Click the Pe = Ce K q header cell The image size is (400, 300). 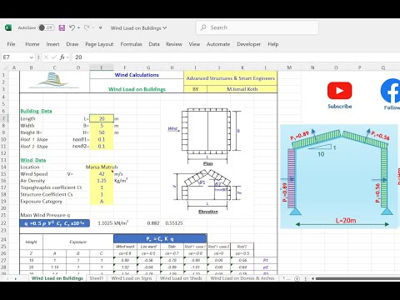[x=160, y=239]
